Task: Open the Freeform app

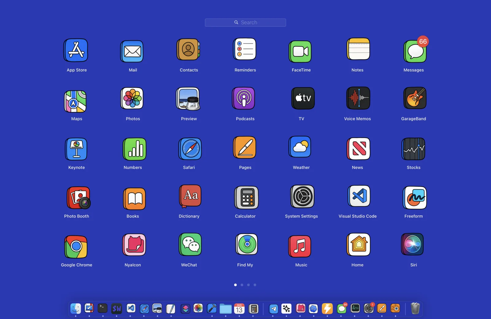Action: click(x=415, y=198)
